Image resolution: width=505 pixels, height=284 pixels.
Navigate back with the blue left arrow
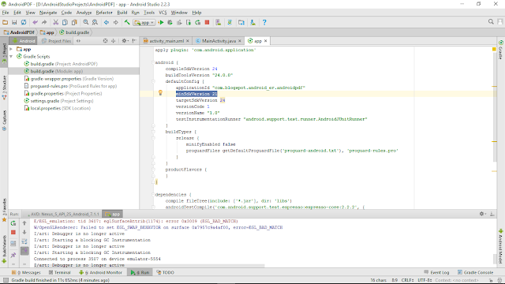(x=107, y=22)
